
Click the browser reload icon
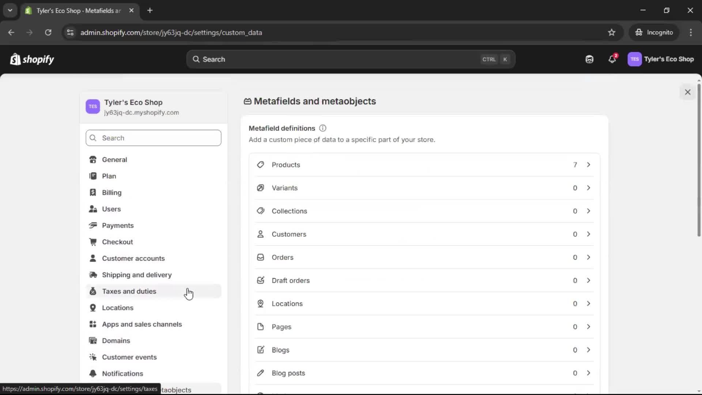click(x=48, y=33)
